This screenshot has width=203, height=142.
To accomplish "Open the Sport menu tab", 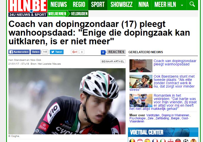I will point(98,5).
